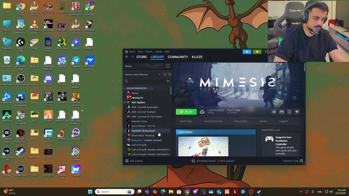This screenshot has height=196, width=349.
Task: Add MIMESIS to favorites heart
Action: [297, 112]
